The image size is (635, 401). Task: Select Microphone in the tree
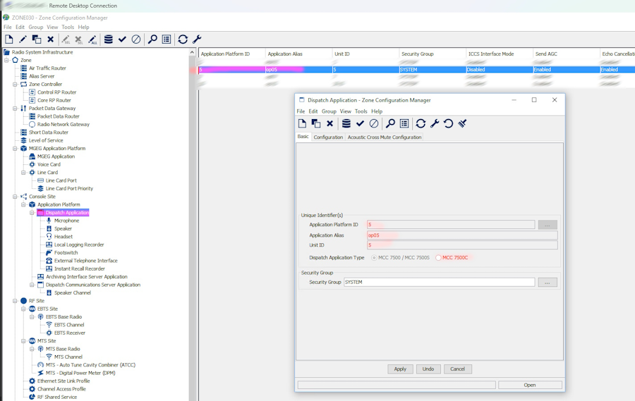66,221
